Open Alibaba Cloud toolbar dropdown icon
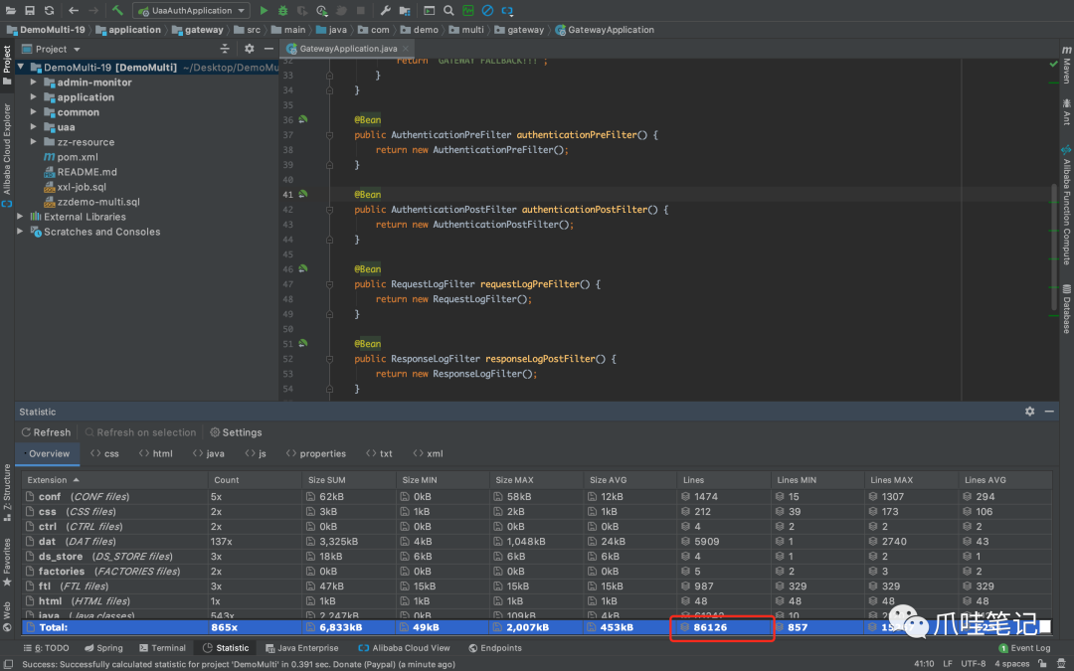Viewport: 1074px width, 671px height. [x=507, y=10]
